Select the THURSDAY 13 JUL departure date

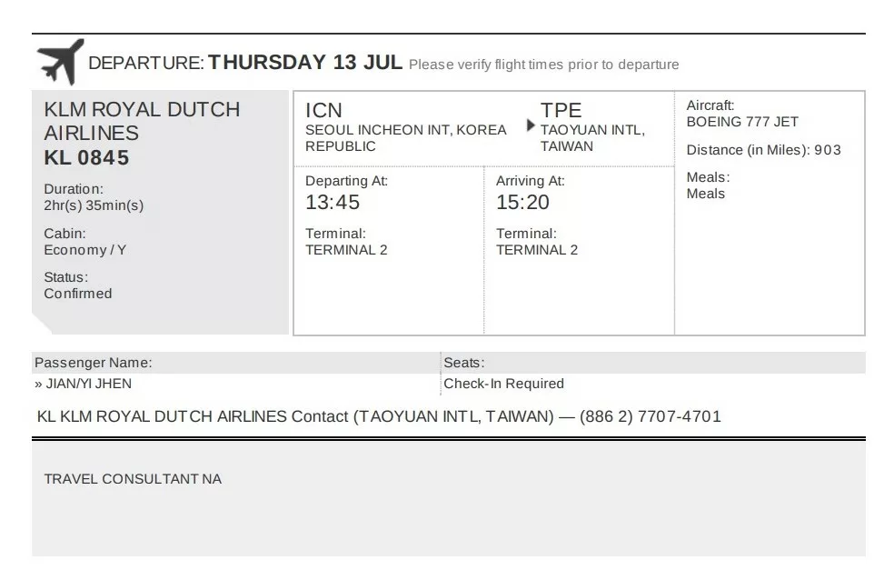[x=305, y=62]
